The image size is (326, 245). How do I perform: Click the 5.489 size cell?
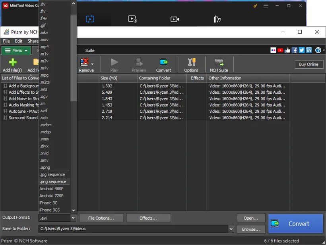pos(107,92)
